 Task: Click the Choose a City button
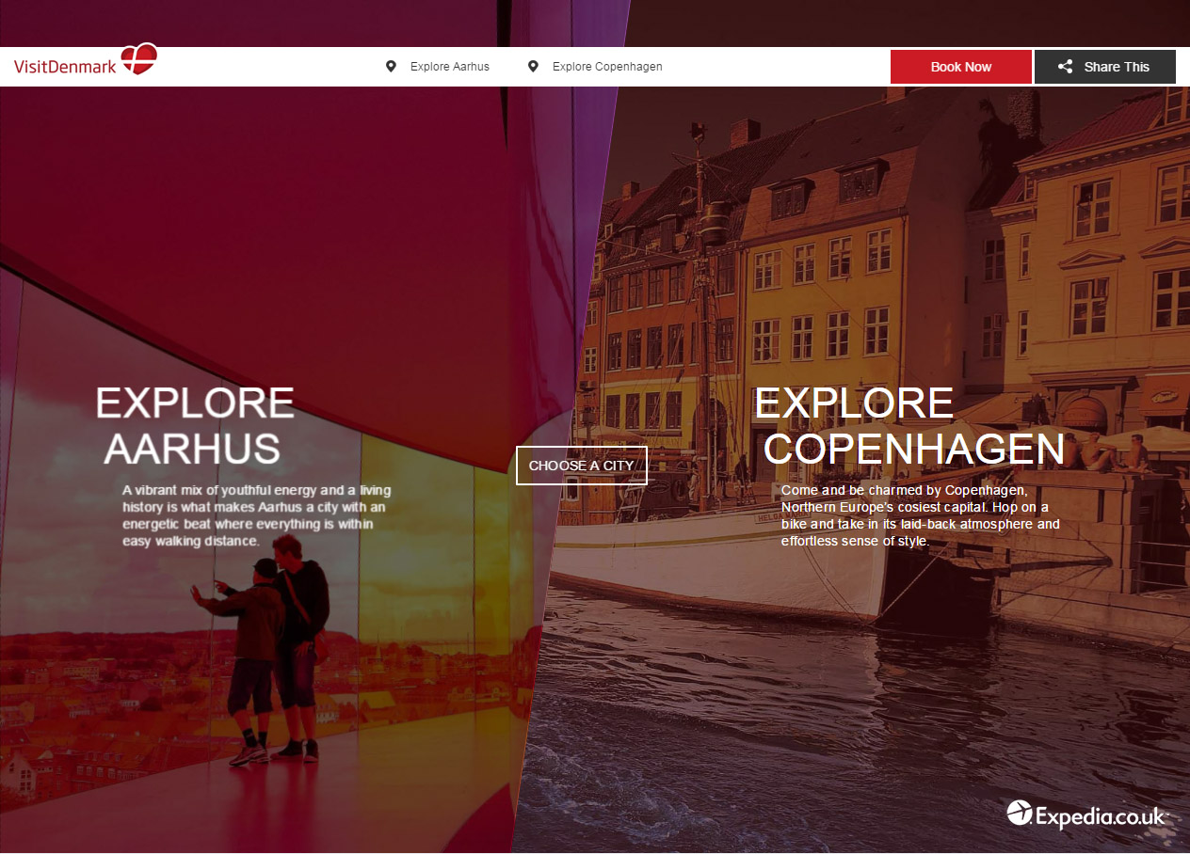point(582,466)
